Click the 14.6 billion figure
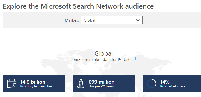The image size is (201, 97). [x=33, y=82]
